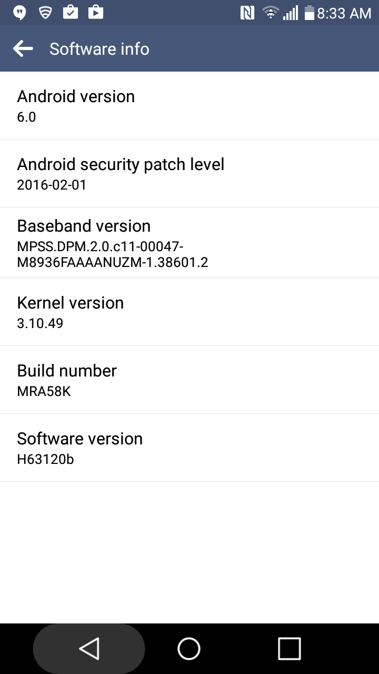The image size is (379, 674).
Task: Tap the Android version entry
Action: click(189, 106)
